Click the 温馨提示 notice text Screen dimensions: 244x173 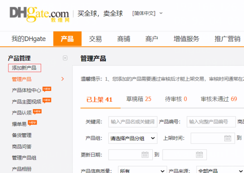(x=162, y=79)
